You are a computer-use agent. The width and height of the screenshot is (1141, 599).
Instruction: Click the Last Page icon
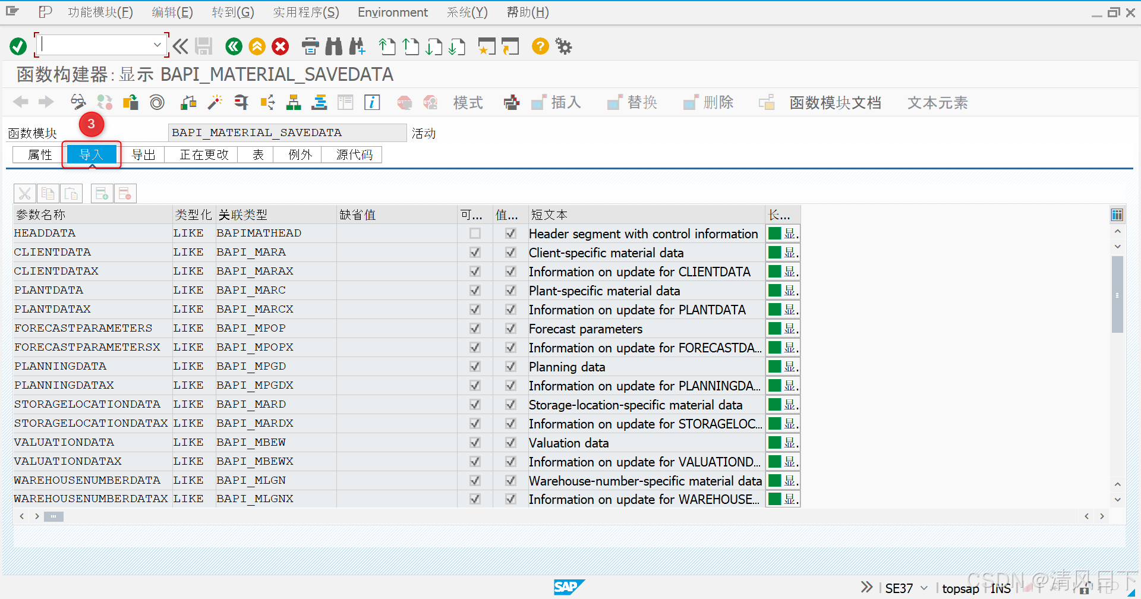(x=457, y=46)
